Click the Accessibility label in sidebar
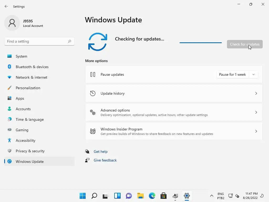269x202 pixels. pyautogui.click(x=25, y=140)
